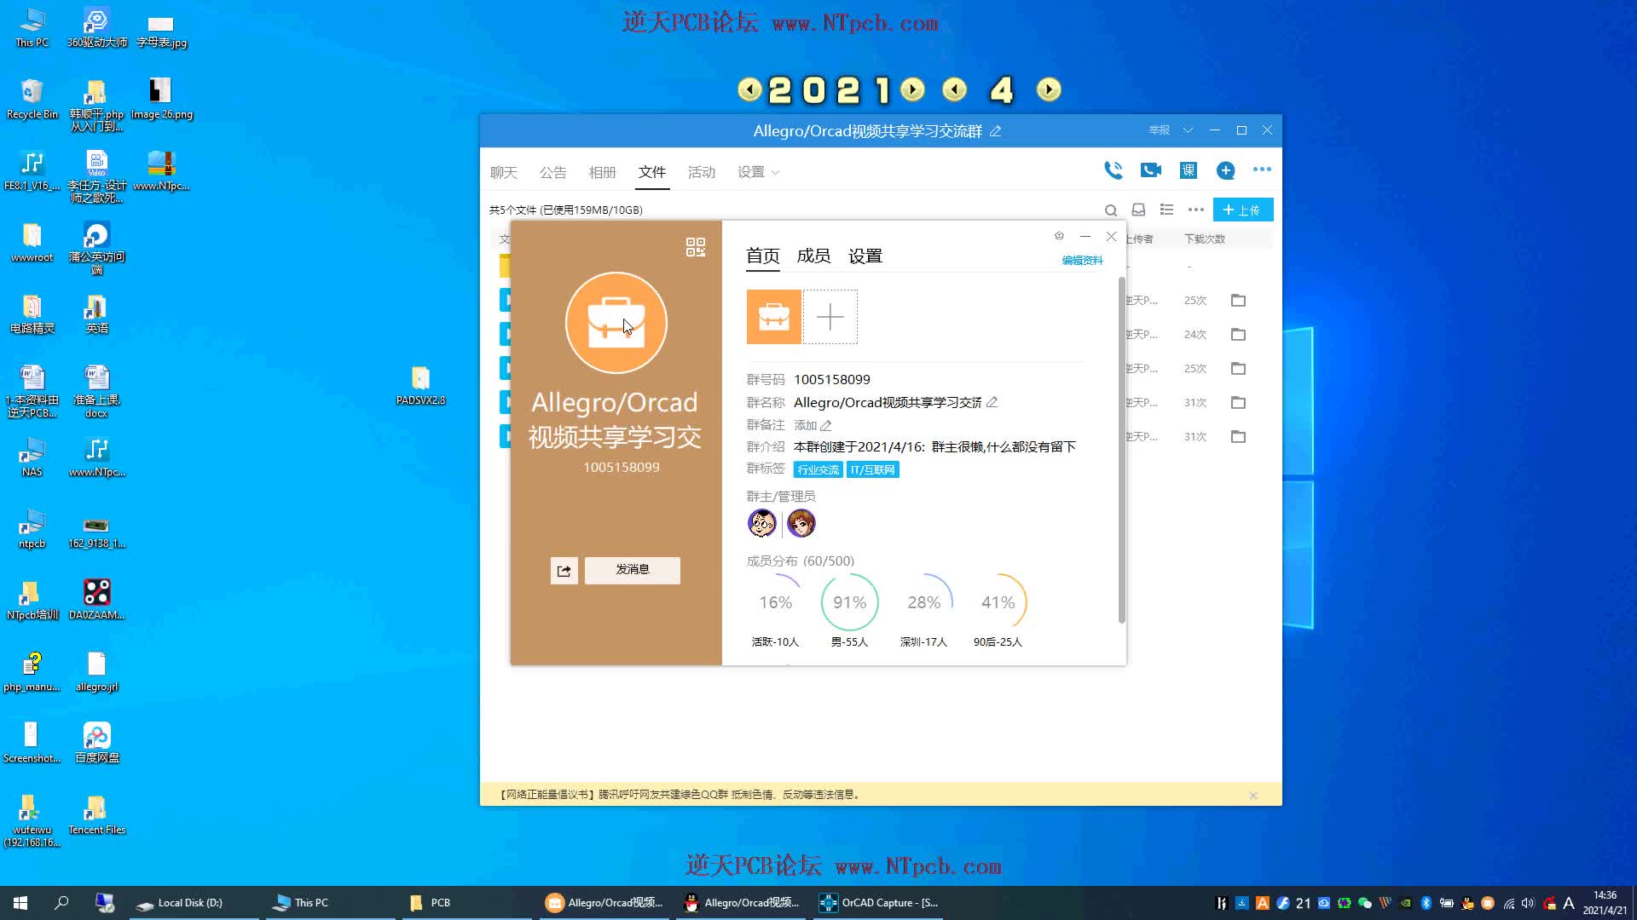This screenshot has width=1637, height=920.
Task: Click the WeChat tray icon
Action: pyautogui.click(x=1365, y=903)
